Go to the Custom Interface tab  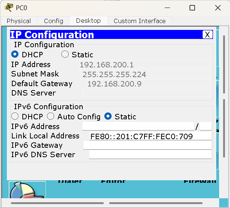(139, 21)
